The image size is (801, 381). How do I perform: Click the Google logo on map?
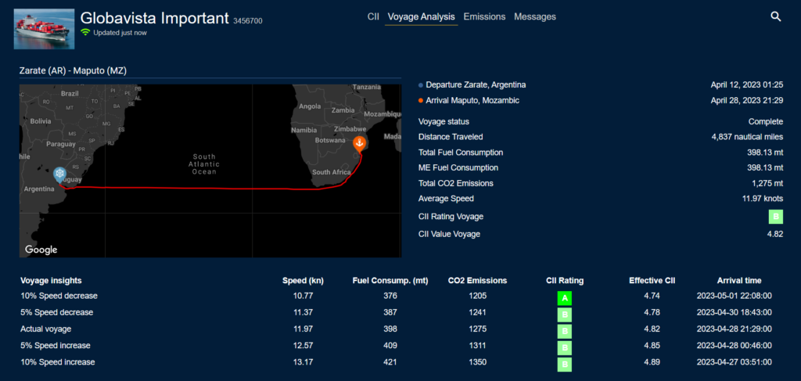pos(41,250)
